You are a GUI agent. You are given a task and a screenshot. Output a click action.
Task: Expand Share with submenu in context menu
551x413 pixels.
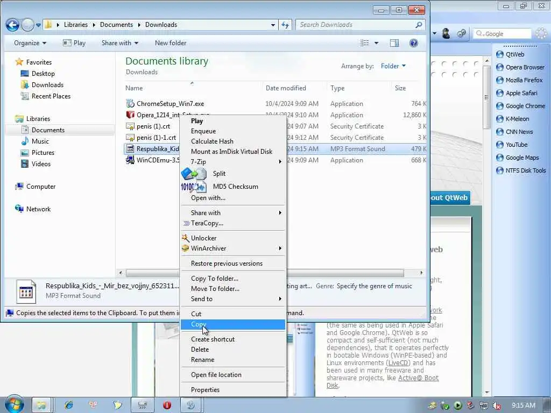(x=232, y=213)
